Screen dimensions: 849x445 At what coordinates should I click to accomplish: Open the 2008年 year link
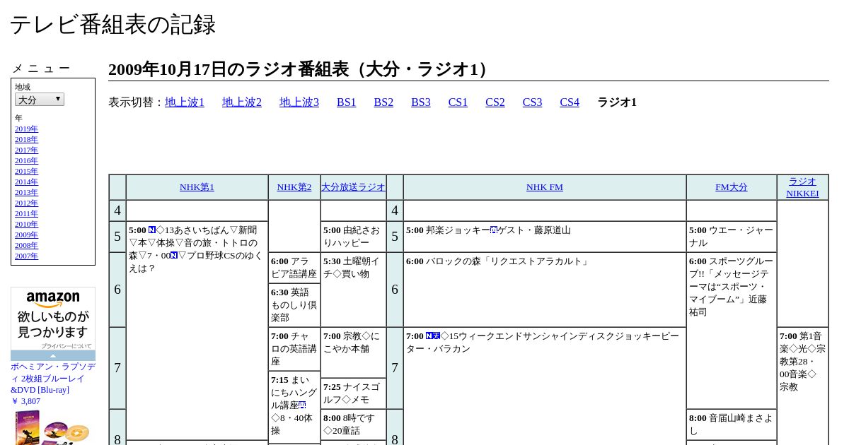[26, 245]
